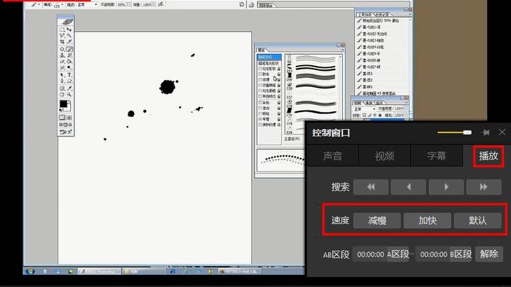Select the Shape tool in toolbox
The width and height of the screenshot is (511, 287).
(69, 81)
